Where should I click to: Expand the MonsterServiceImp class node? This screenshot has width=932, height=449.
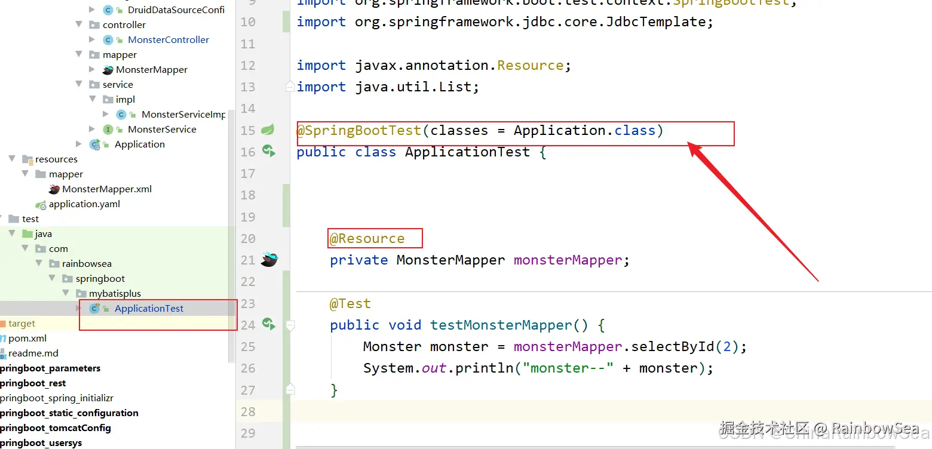106,114
